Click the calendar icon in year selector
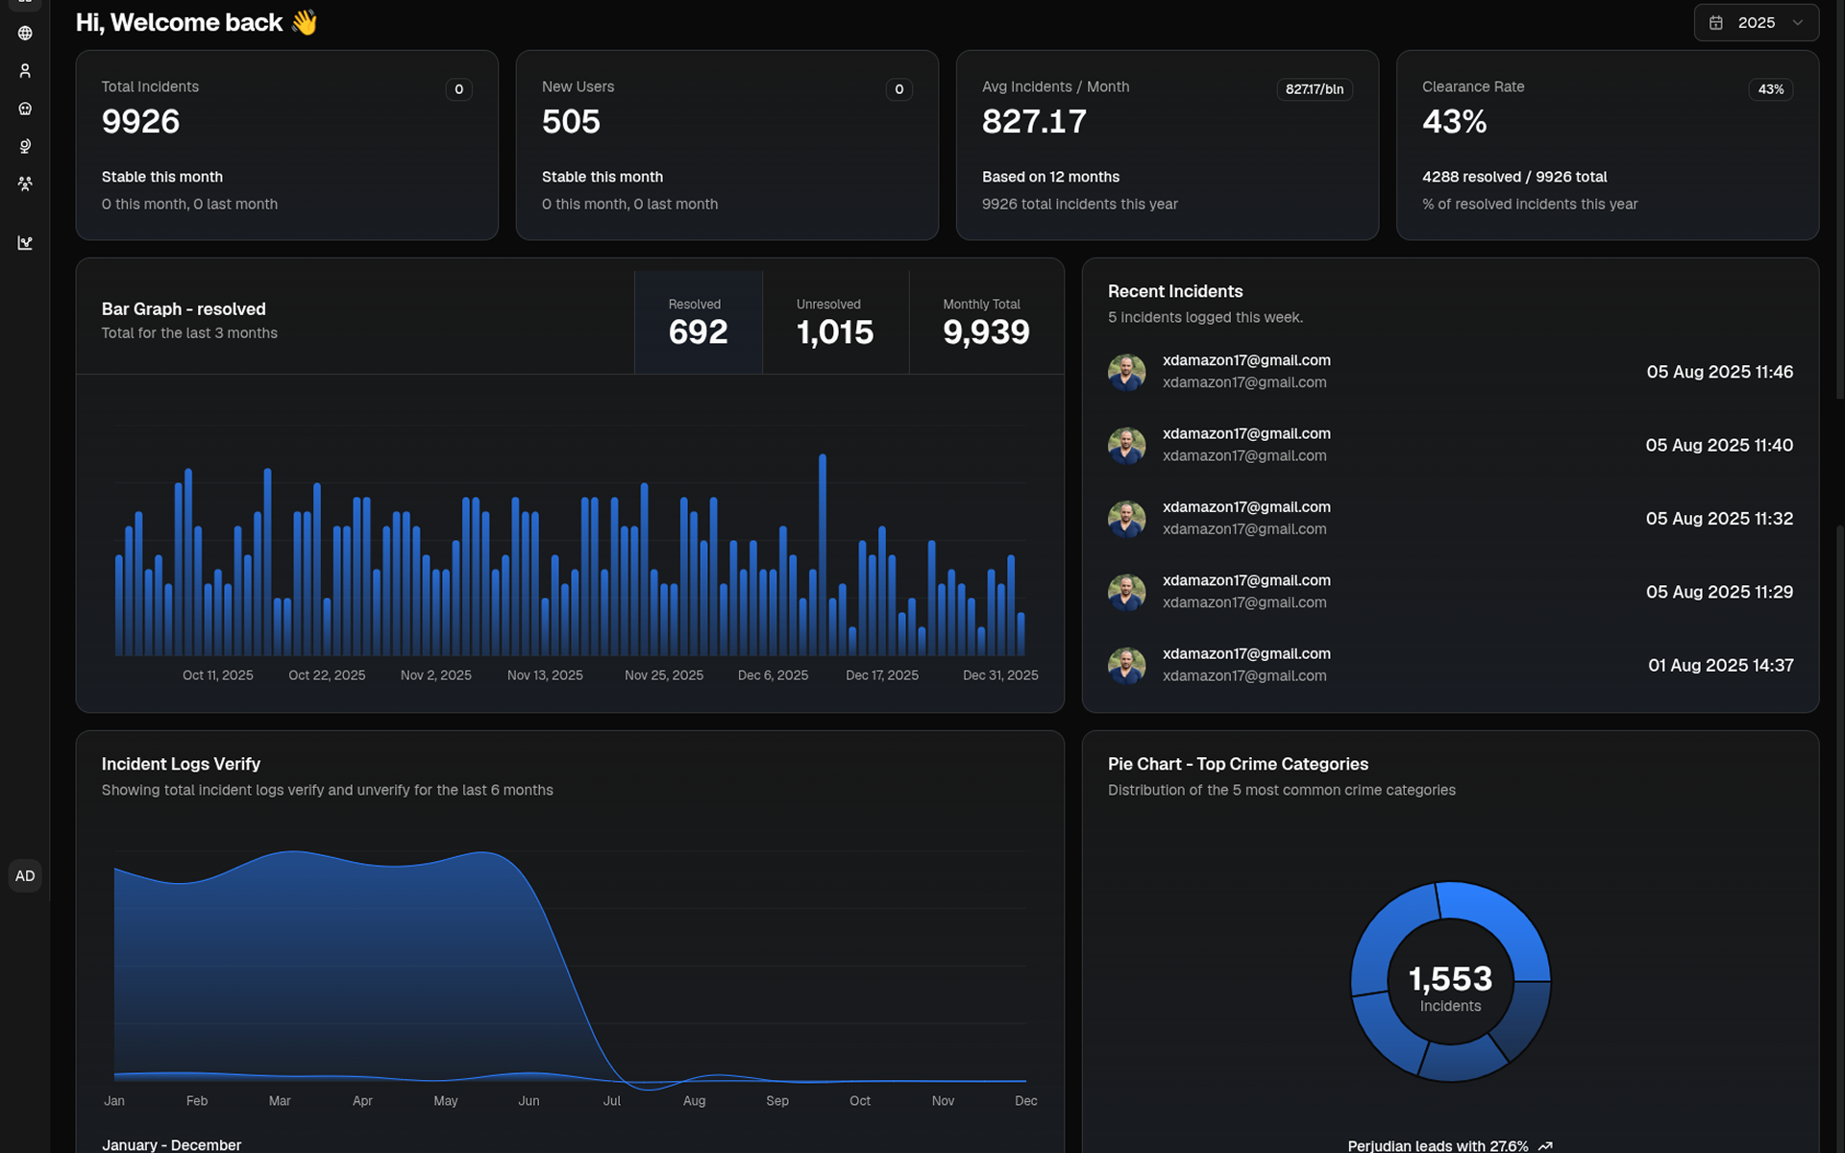 click(1716, 23)
